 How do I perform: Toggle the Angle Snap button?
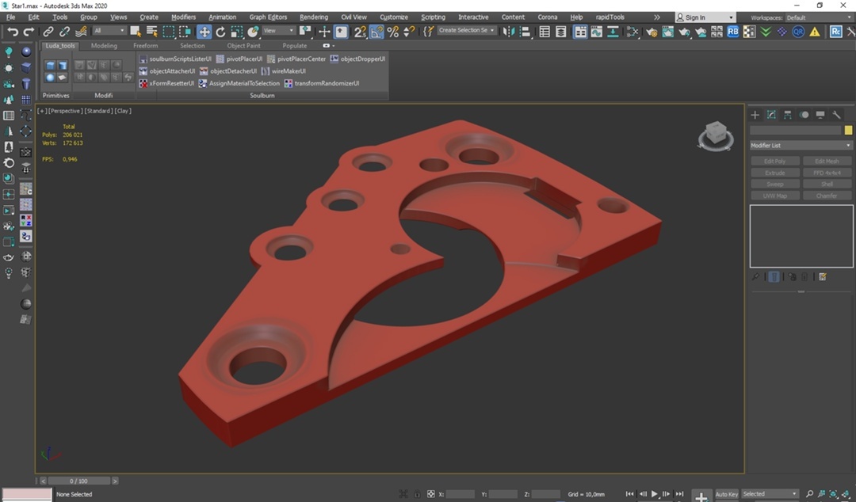point(376,32)
